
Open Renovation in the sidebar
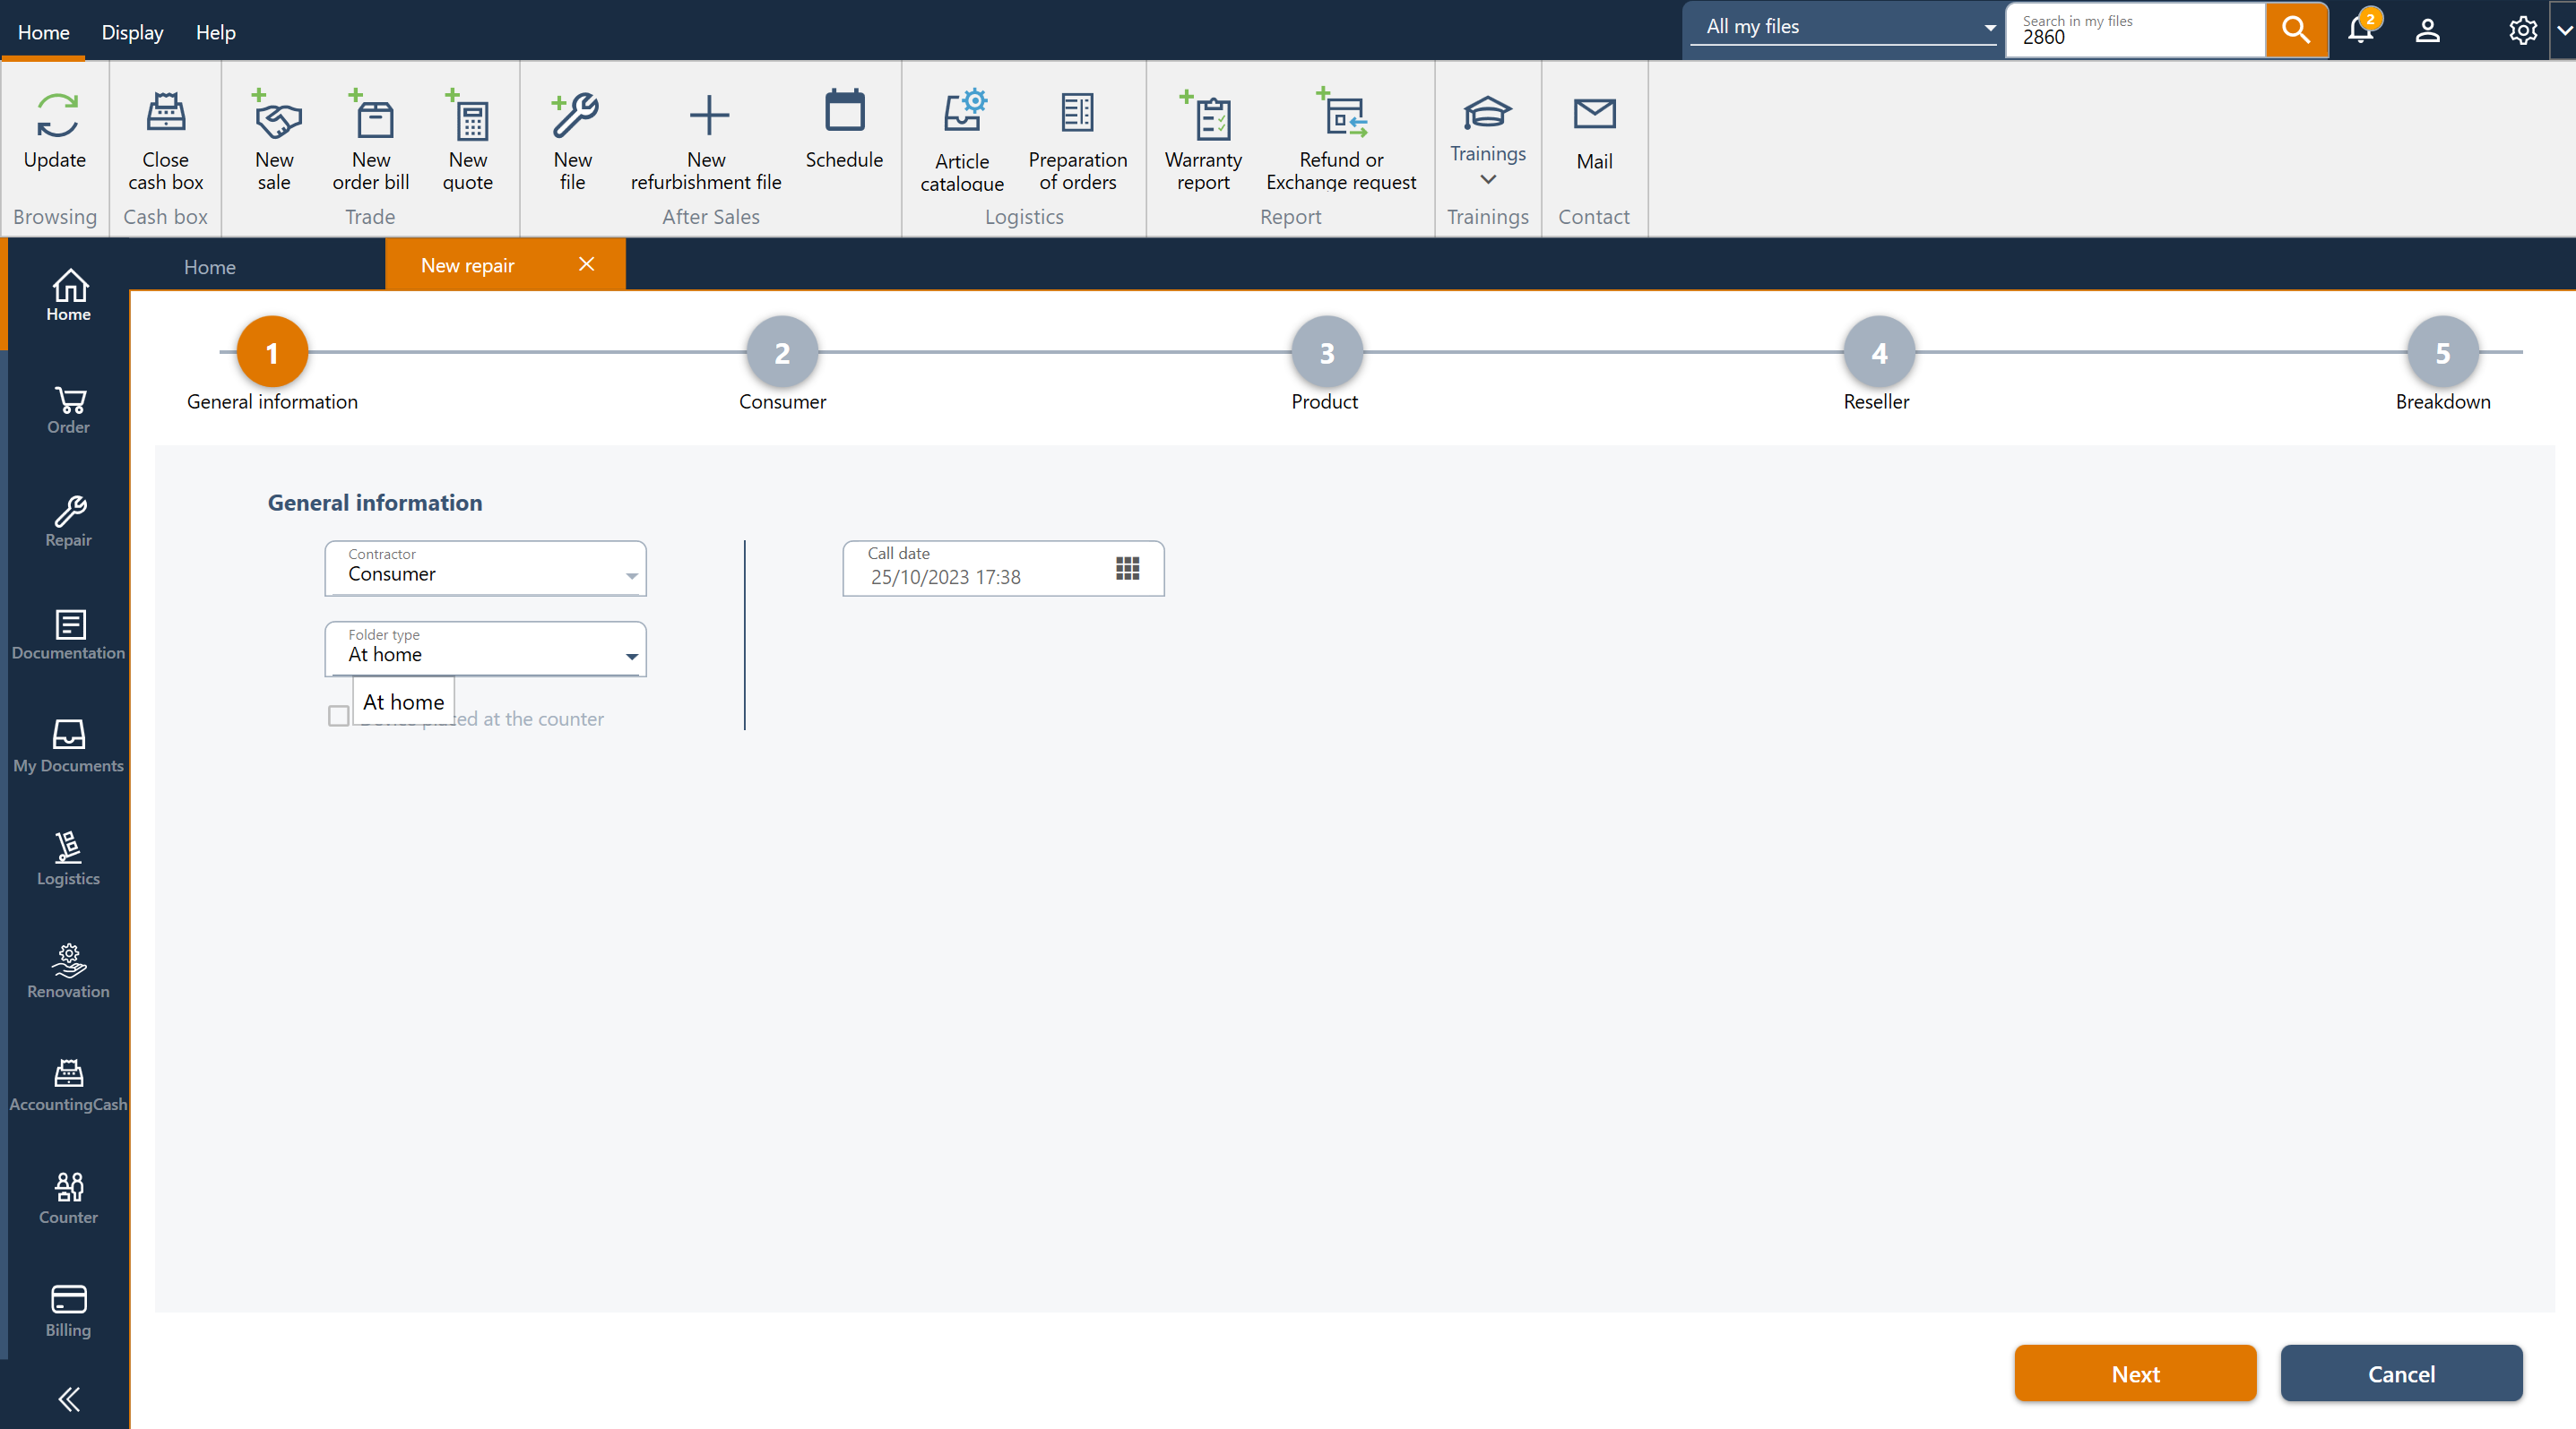(x=68, y=971)
